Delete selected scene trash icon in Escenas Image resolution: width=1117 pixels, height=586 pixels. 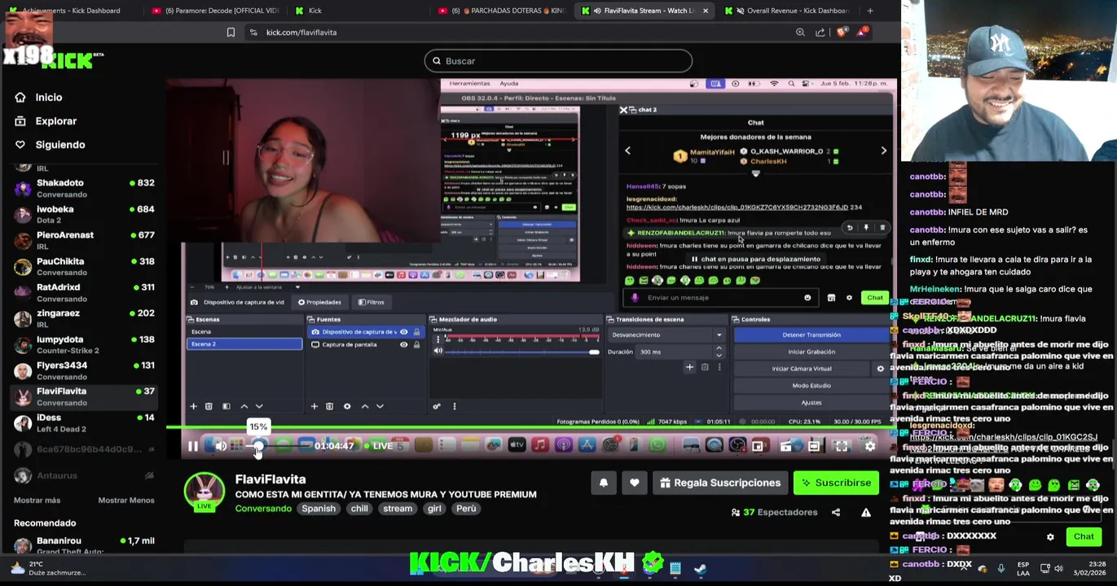click(209, 406)
